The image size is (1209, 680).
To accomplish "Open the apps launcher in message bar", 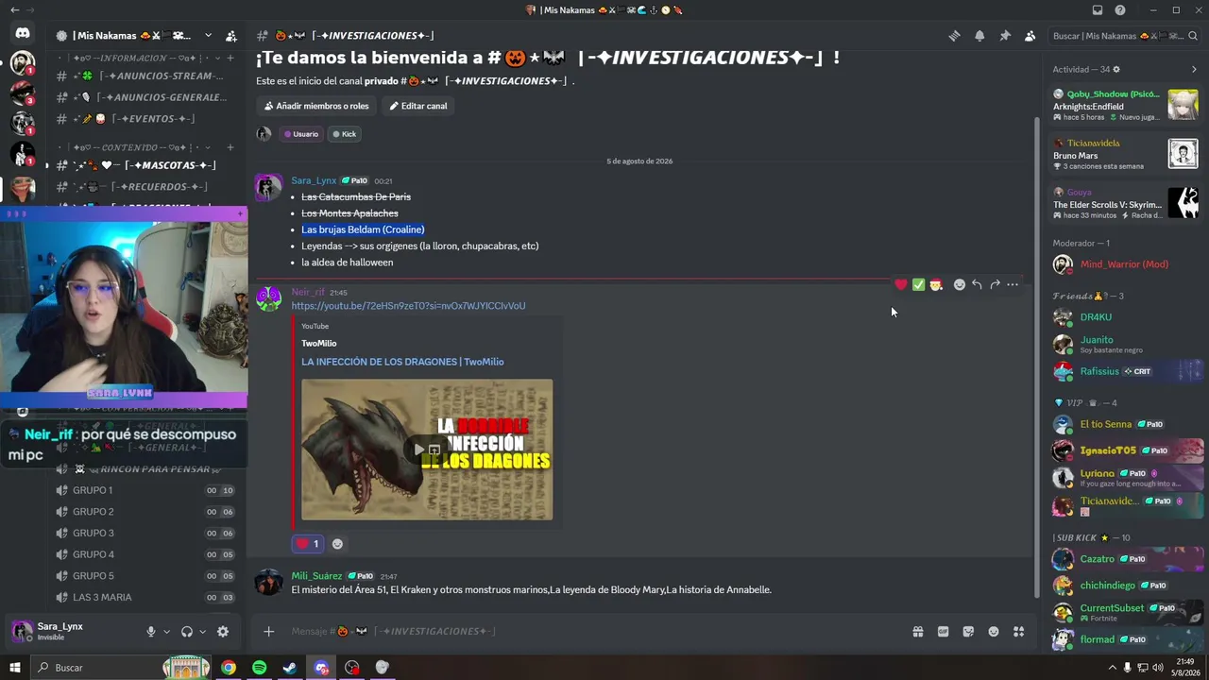I will [1019, 632].
